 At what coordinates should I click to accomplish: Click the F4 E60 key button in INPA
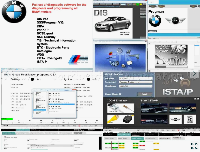(41, 123)
